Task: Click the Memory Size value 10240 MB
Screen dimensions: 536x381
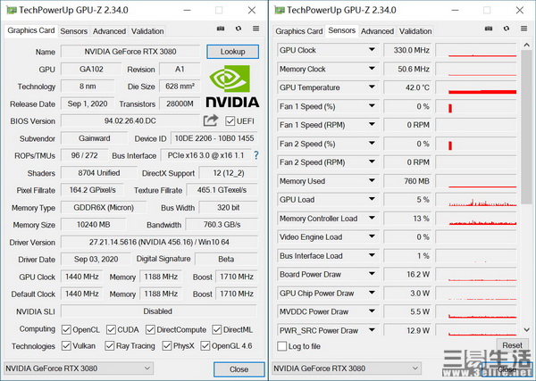Action: point(93,225)
